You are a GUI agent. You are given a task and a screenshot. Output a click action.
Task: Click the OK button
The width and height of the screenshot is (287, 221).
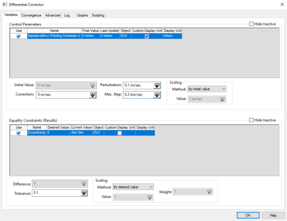tap(248, 215)
